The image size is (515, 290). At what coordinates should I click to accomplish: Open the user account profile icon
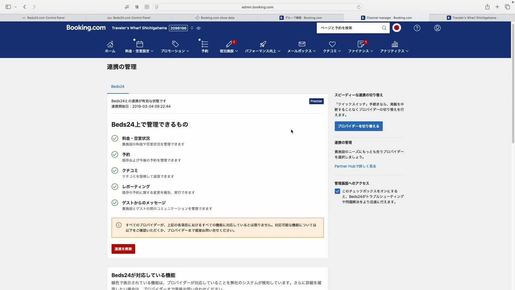point(437,28)
